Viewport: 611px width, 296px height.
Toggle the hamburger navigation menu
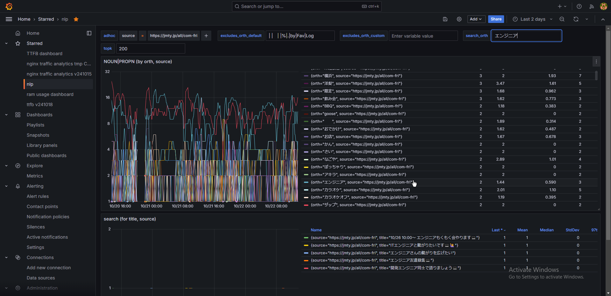[9, 19]
